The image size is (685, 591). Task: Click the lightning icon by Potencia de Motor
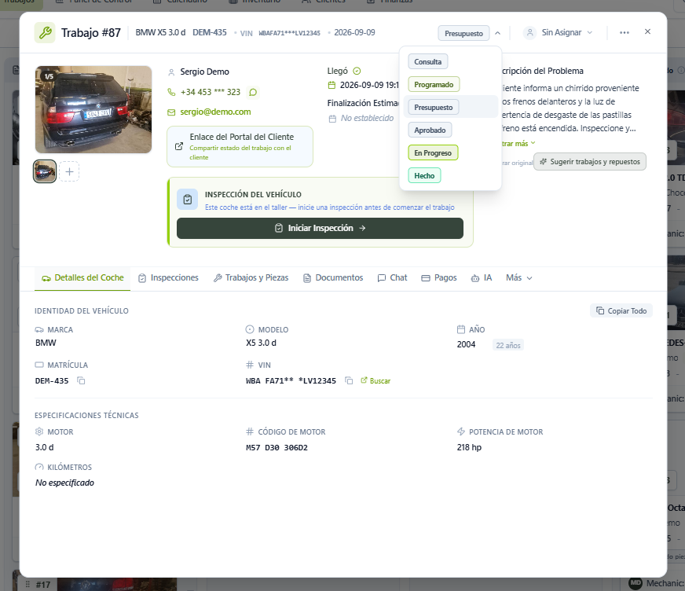tap(461, 431)
